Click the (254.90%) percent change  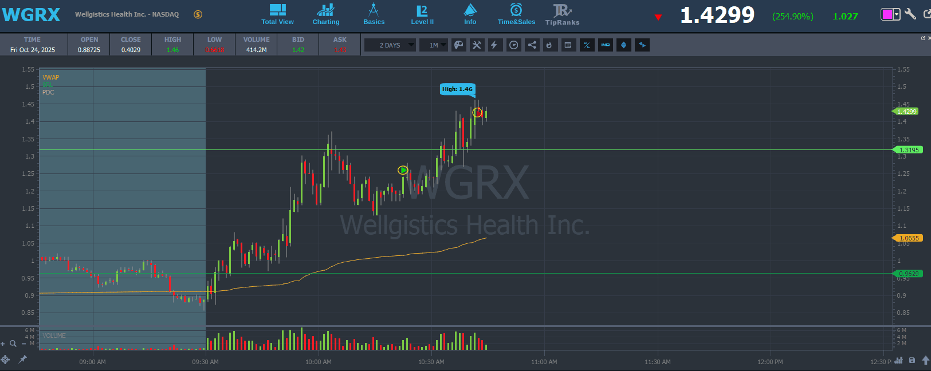792,16
